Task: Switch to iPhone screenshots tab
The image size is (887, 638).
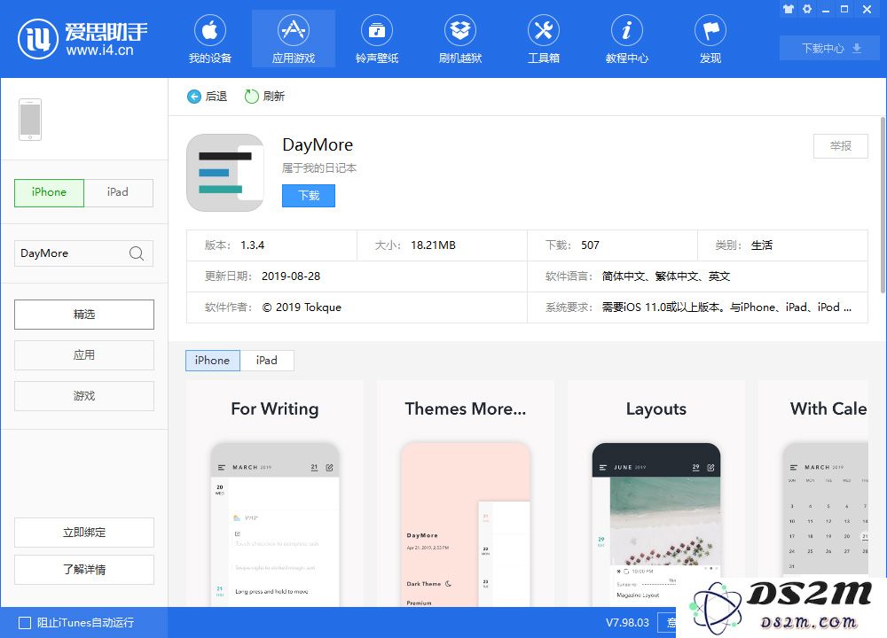Action: [x=213, y=361]
